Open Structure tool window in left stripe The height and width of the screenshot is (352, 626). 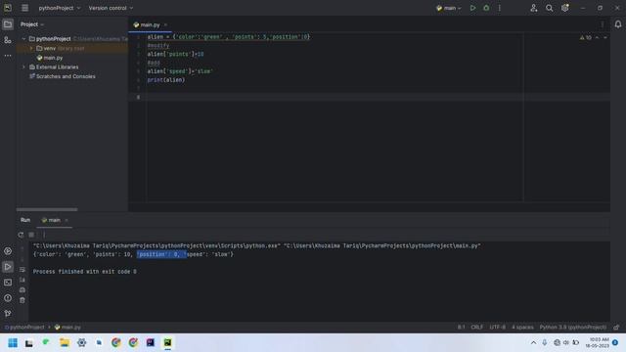(8, 40)
